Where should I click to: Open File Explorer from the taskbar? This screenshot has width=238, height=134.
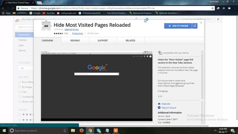73,131
